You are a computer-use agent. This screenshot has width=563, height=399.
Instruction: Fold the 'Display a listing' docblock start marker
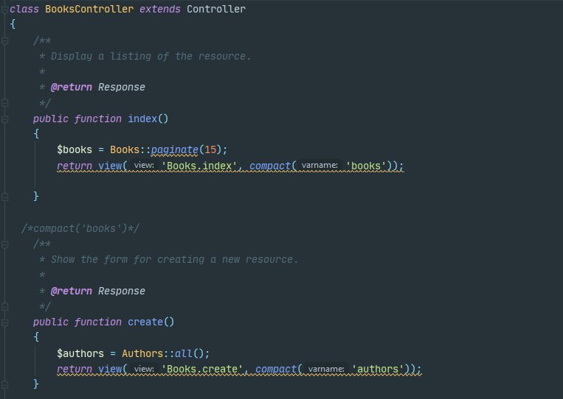4,41
